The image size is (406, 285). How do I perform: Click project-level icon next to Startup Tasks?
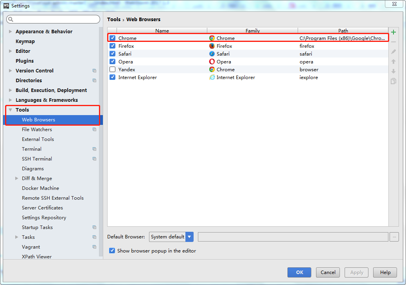95,227
